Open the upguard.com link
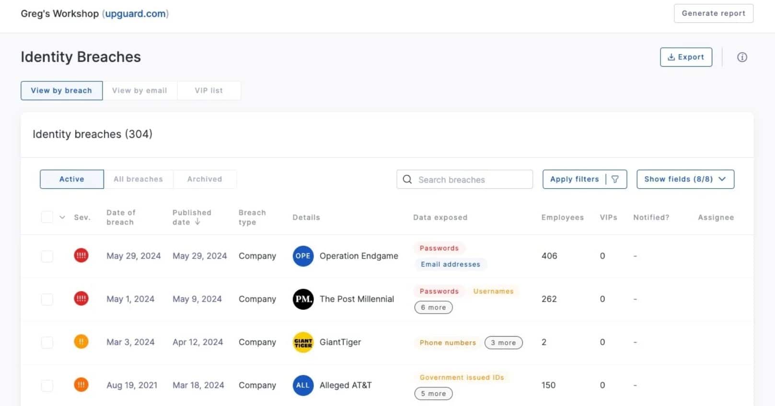Screen dimensions: 775x406 [135, 14]
